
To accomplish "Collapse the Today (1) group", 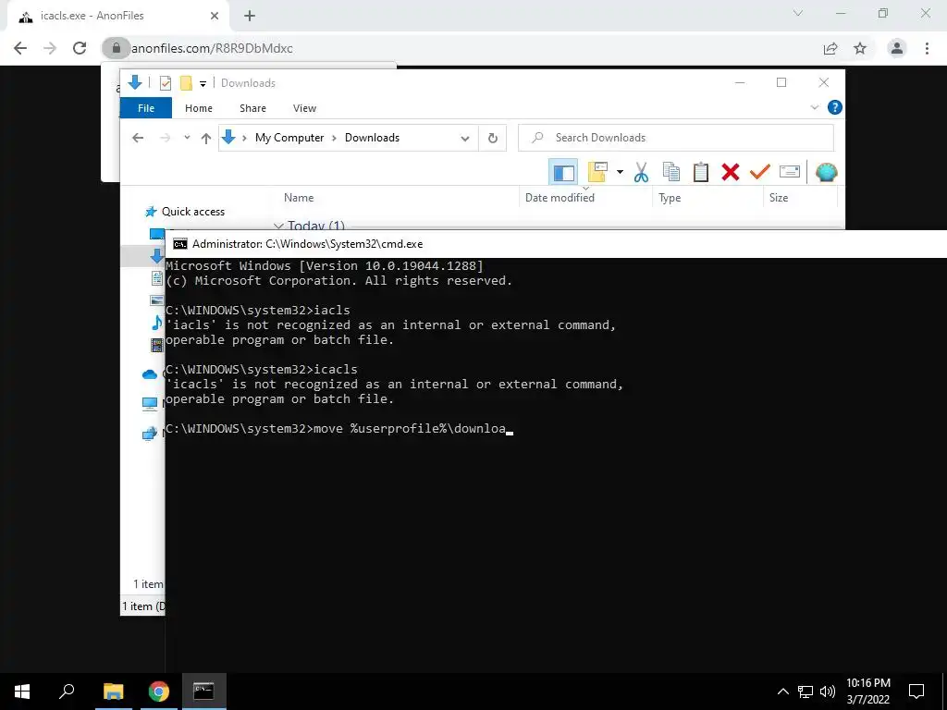I will (x=278, y=226).
